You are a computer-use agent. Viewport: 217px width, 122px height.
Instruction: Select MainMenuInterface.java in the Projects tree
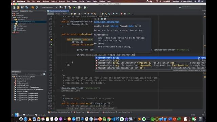point(26,22)
